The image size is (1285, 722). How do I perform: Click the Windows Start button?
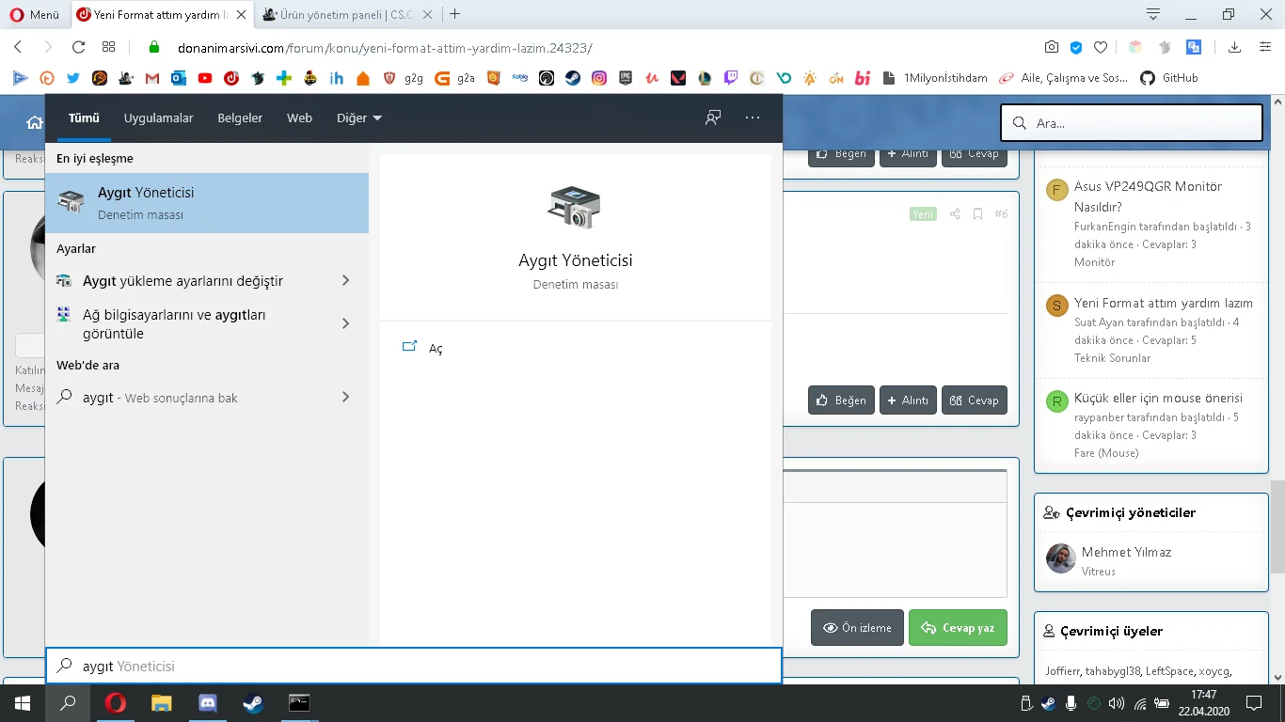click(x=23, y=703)
